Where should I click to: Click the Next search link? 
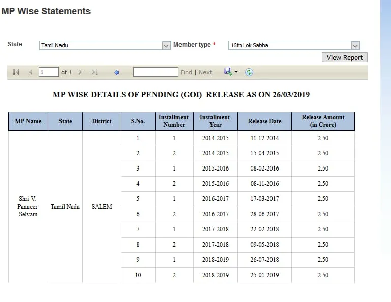point(205,72)
